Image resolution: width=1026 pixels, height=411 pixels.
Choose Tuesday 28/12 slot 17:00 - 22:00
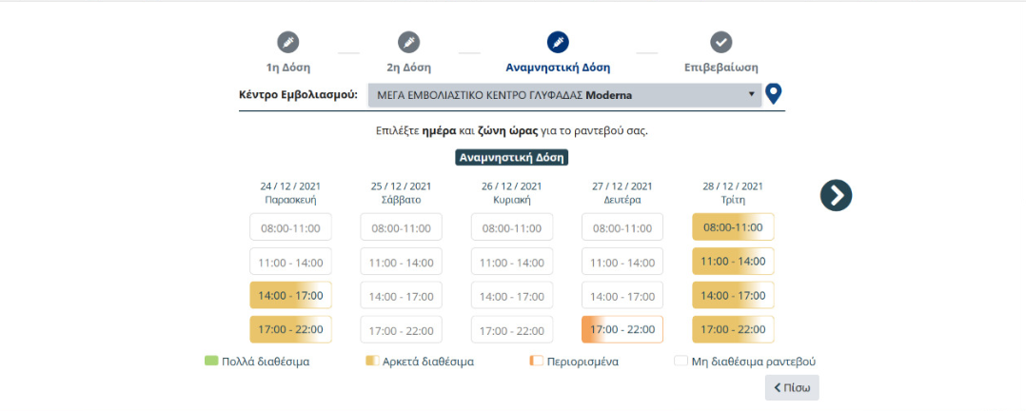tap(732, 330)
